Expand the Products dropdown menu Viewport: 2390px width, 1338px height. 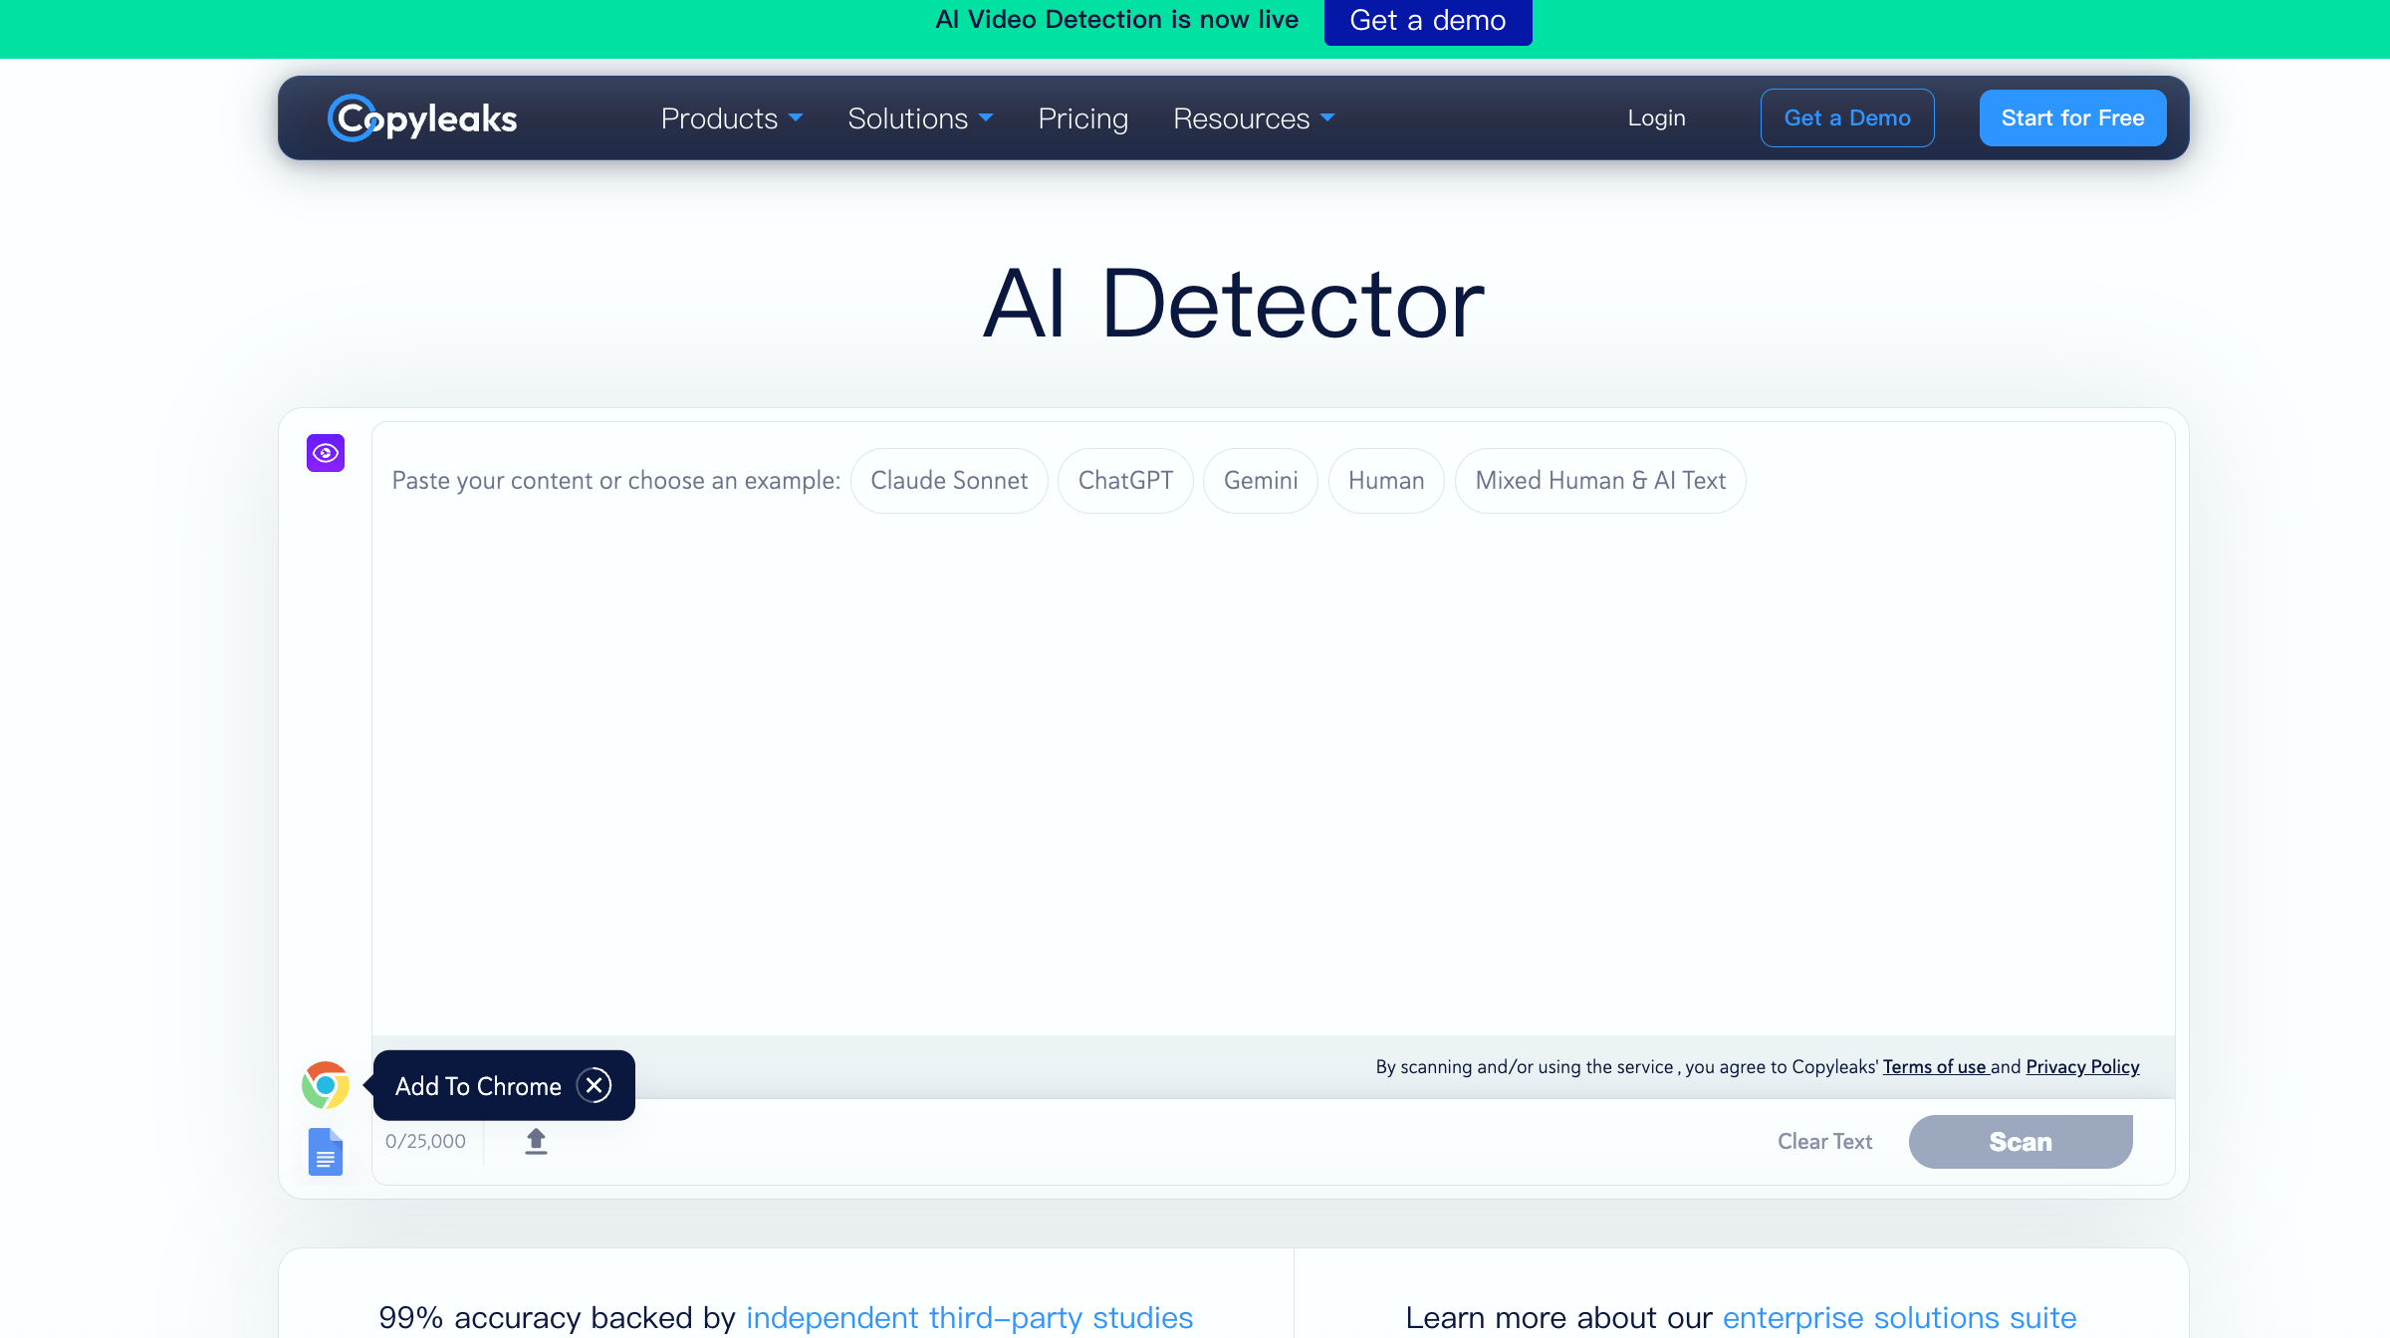click(732, 118)
